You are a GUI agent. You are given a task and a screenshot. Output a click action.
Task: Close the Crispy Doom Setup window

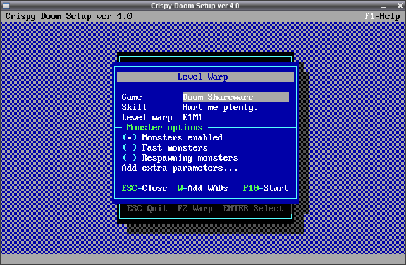point(400,6)
